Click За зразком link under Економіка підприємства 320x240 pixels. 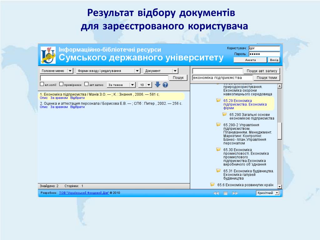(59, 98)
